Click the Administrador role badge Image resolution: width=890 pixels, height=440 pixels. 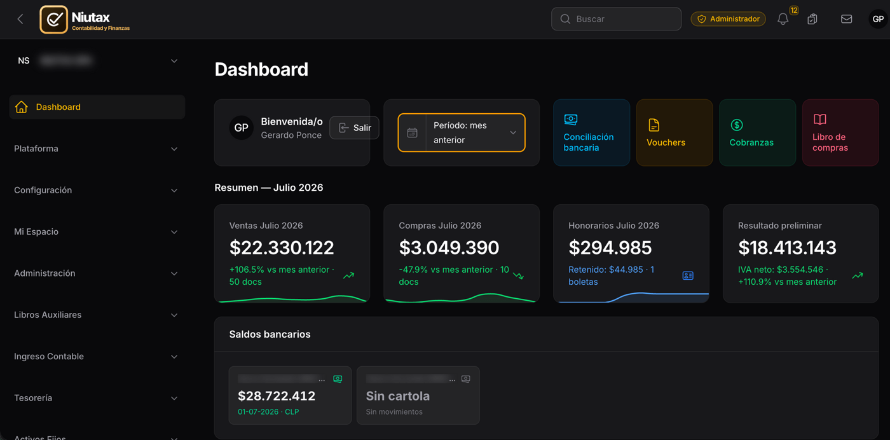(728, 19)
